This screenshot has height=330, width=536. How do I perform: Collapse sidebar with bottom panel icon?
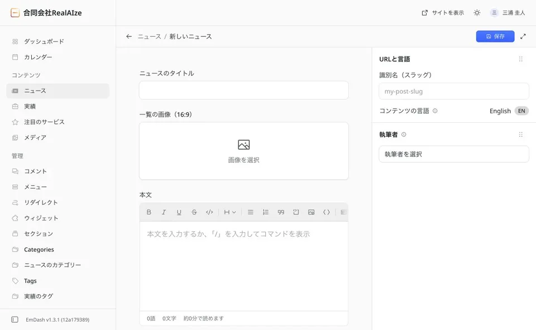tap(15, 319)
